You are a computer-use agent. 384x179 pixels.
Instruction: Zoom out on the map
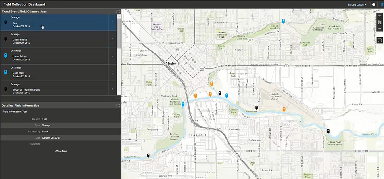click(x=380, y=29)
